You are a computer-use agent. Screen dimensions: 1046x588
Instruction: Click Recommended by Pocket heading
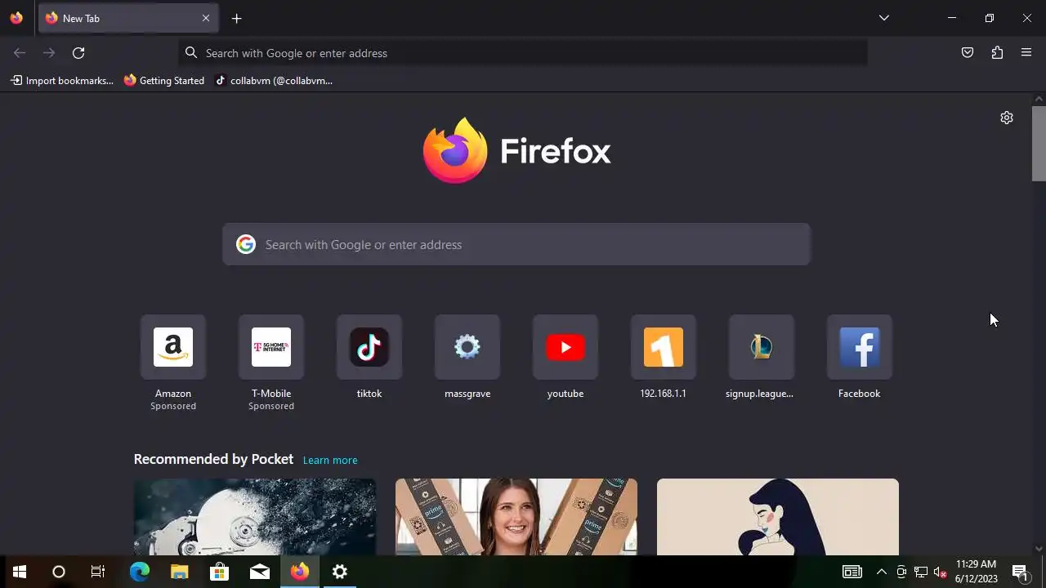click(x=213, y=459)
